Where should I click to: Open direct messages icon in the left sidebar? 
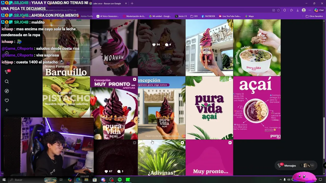point(7,72)
